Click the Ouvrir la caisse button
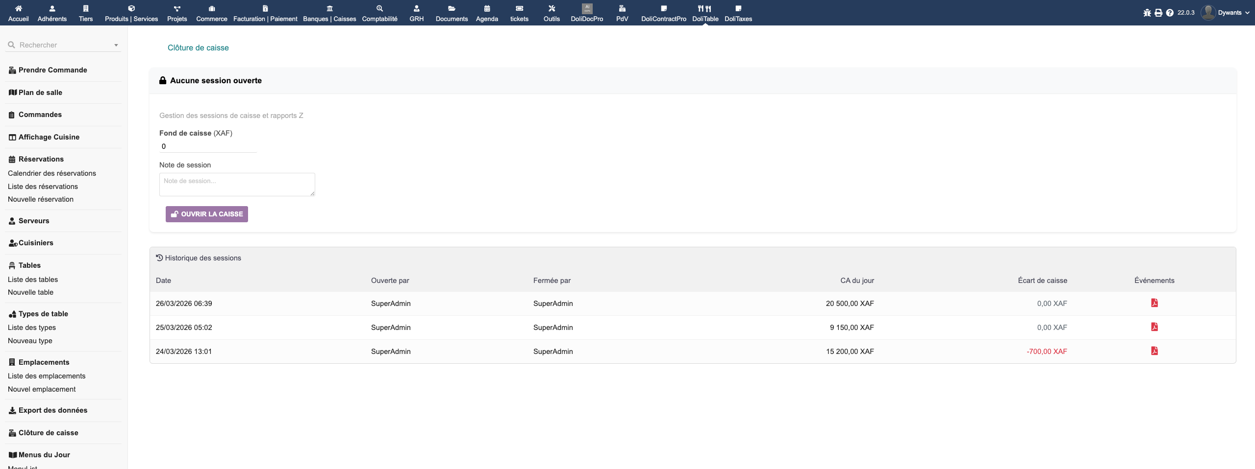Viewport: 1255px width, 469px height. 207,214
